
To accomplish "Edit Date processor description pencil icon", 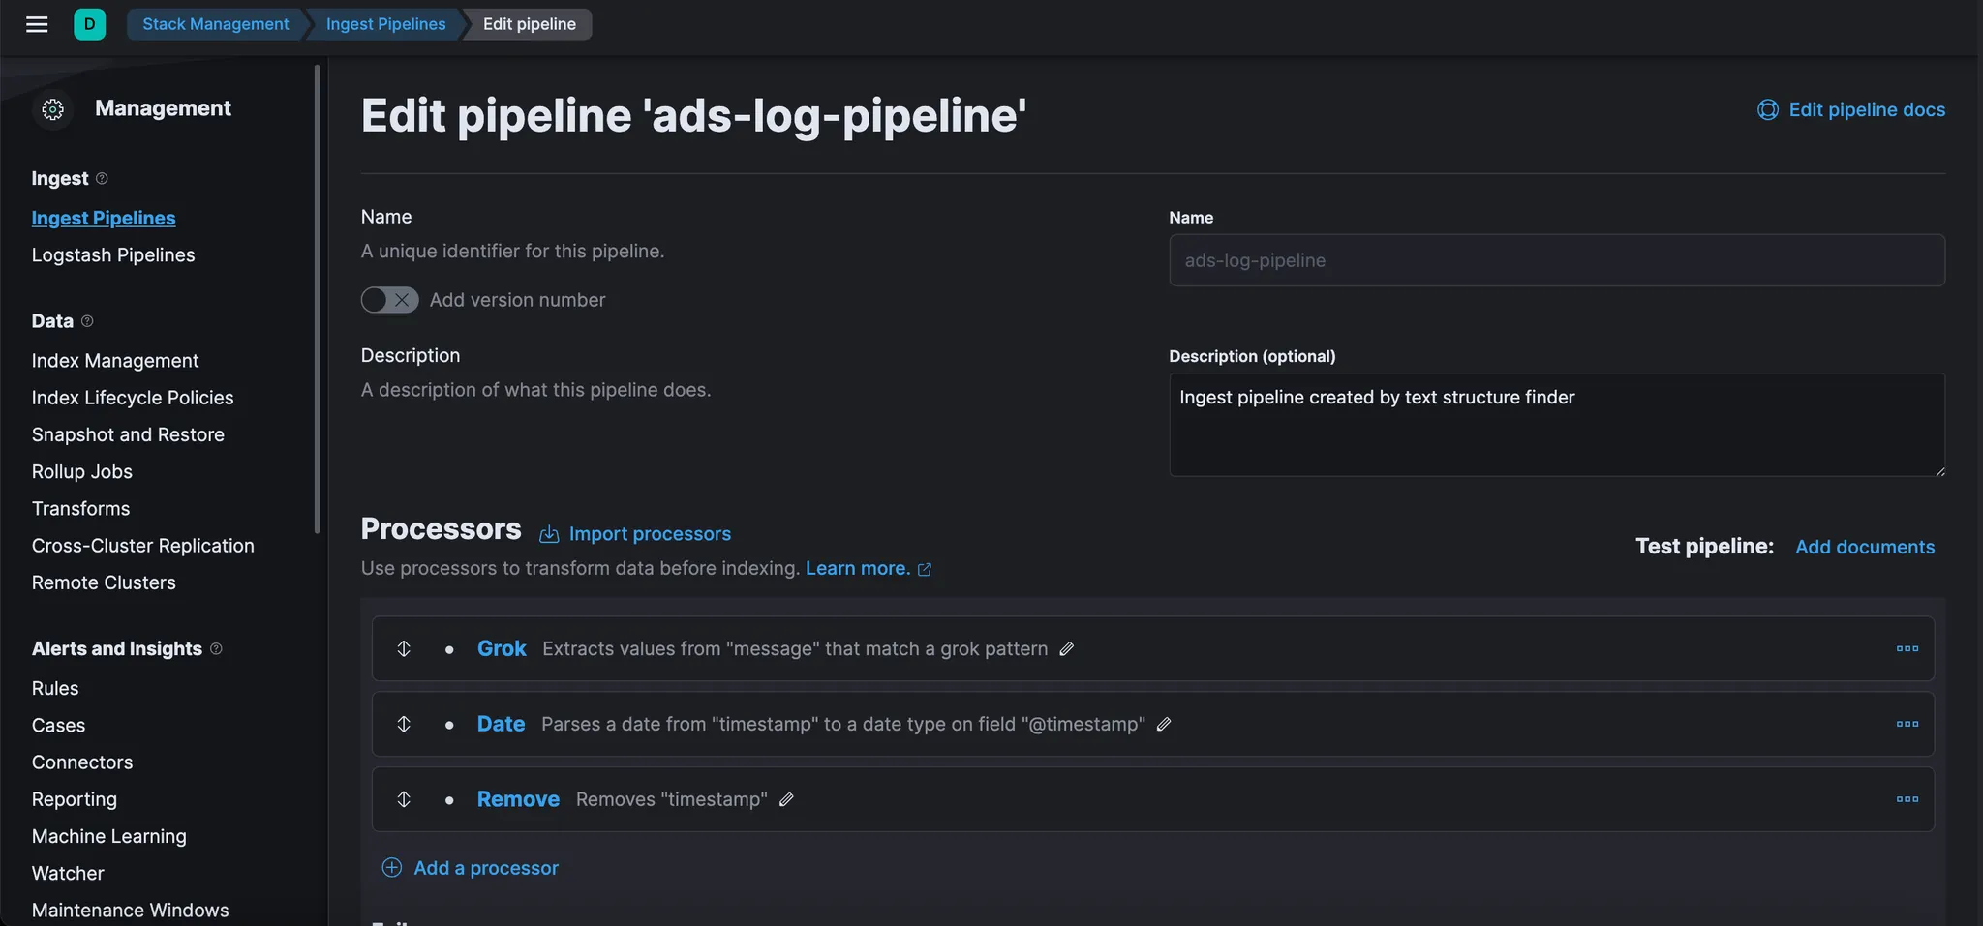I will pos(1164,724).
